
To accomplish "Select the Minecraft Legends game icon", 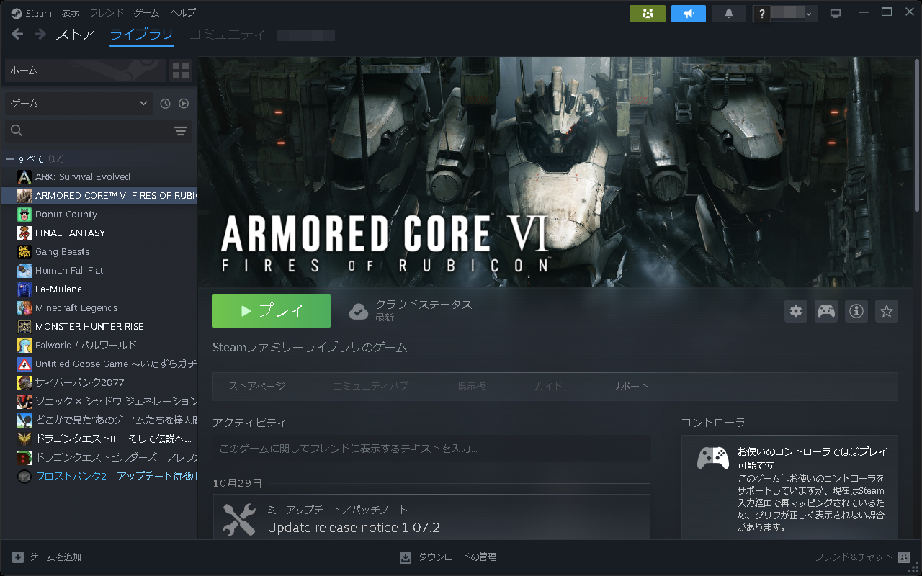I will coord(24,308).
